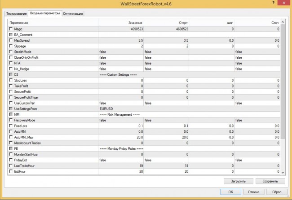Check the StealthMode checkbox

11,52
